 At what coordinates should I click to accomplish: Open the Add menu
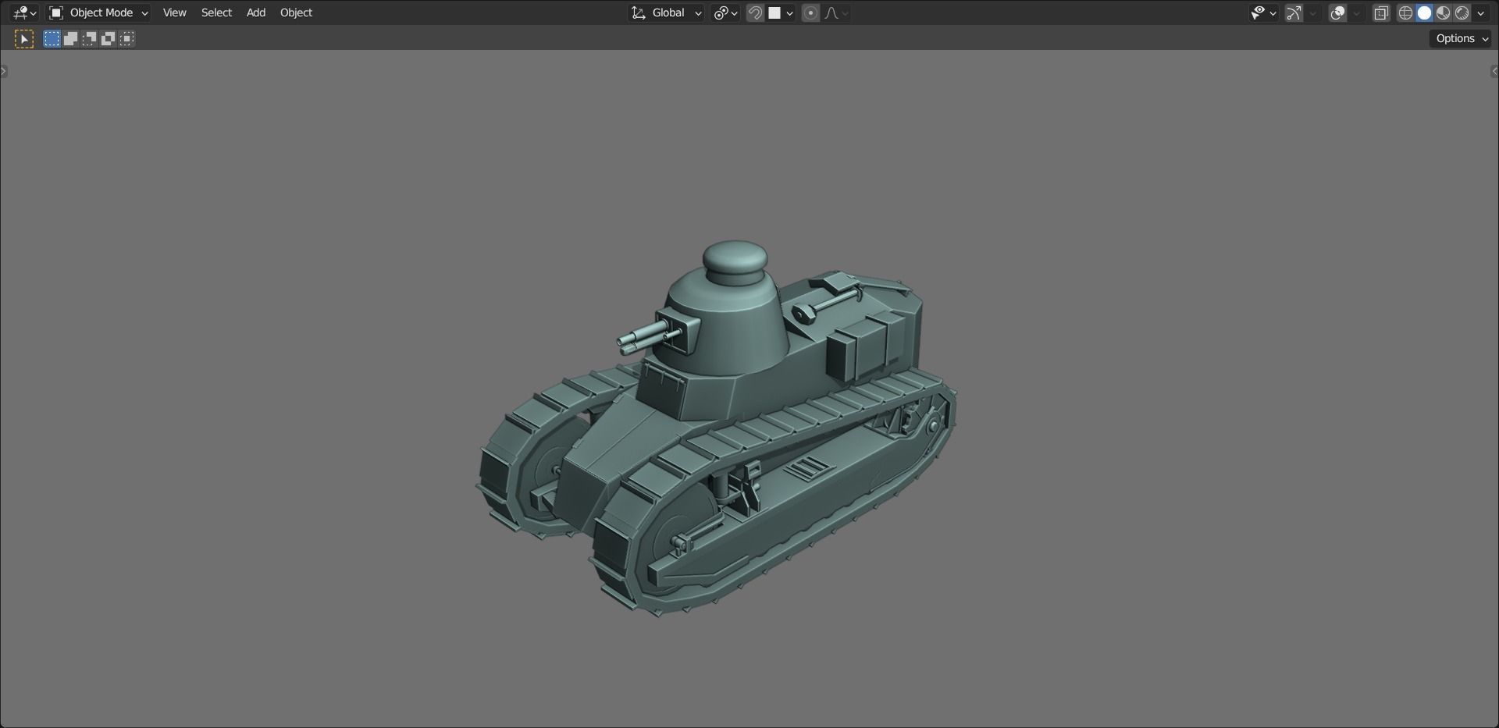tap(256, 12)
